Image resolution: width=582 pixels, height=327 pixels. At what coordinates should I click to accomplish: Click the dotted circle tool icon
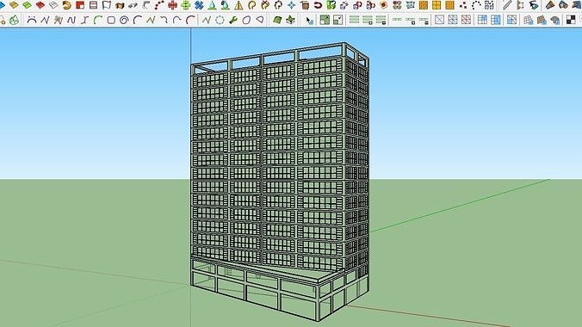click(220, 20)
